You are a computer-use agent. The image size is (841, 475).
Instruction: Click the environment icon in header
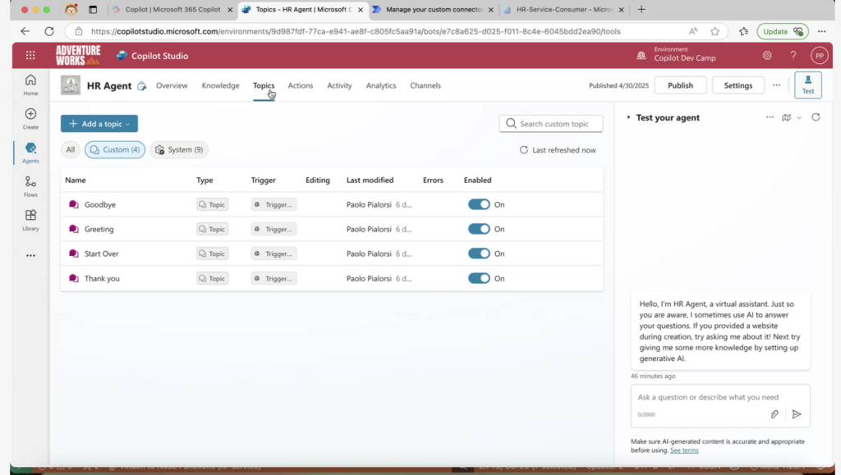(x=641, y=55)
